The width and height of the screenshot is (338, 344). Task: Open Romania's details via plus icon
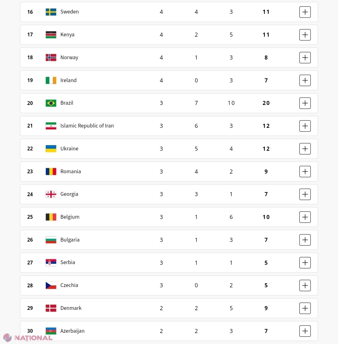(305, 172)
